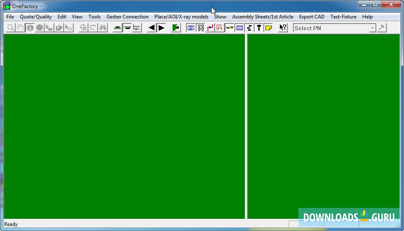Screen dimensions: 404x231
Task: Select the hand pan tool
Action: click(x=20, y=28)
